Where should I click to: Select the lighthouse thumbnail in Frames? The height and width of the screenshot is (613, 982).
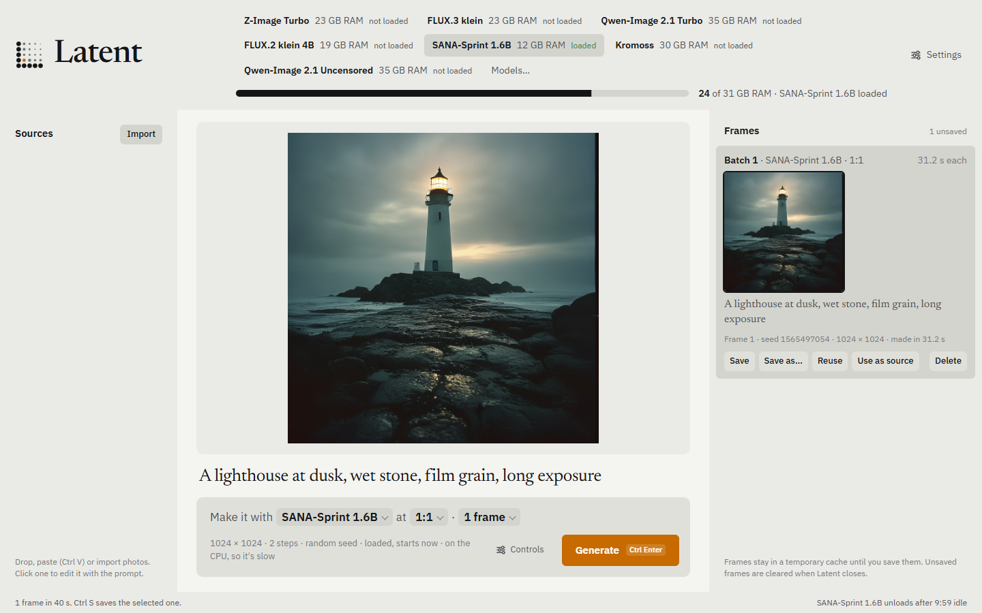tap(784, 232)
